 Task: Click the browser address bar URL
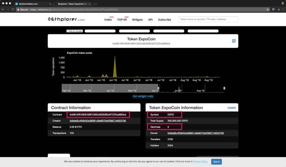point(74,10)
